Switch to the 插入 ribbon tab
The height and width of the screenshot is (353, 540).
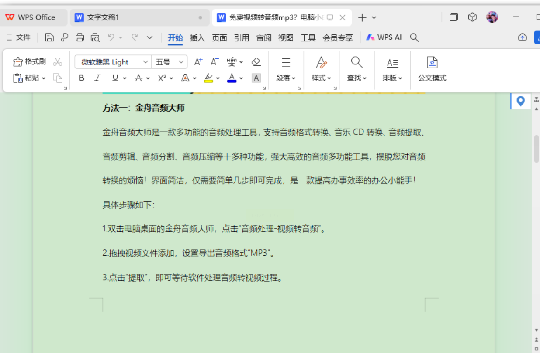pos(197,38)
